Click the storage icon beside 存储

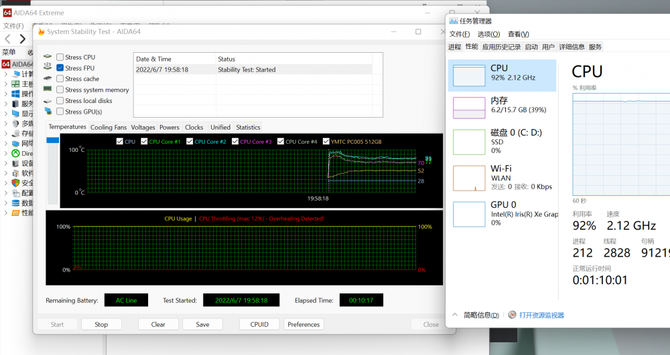[x=16, y=134]
